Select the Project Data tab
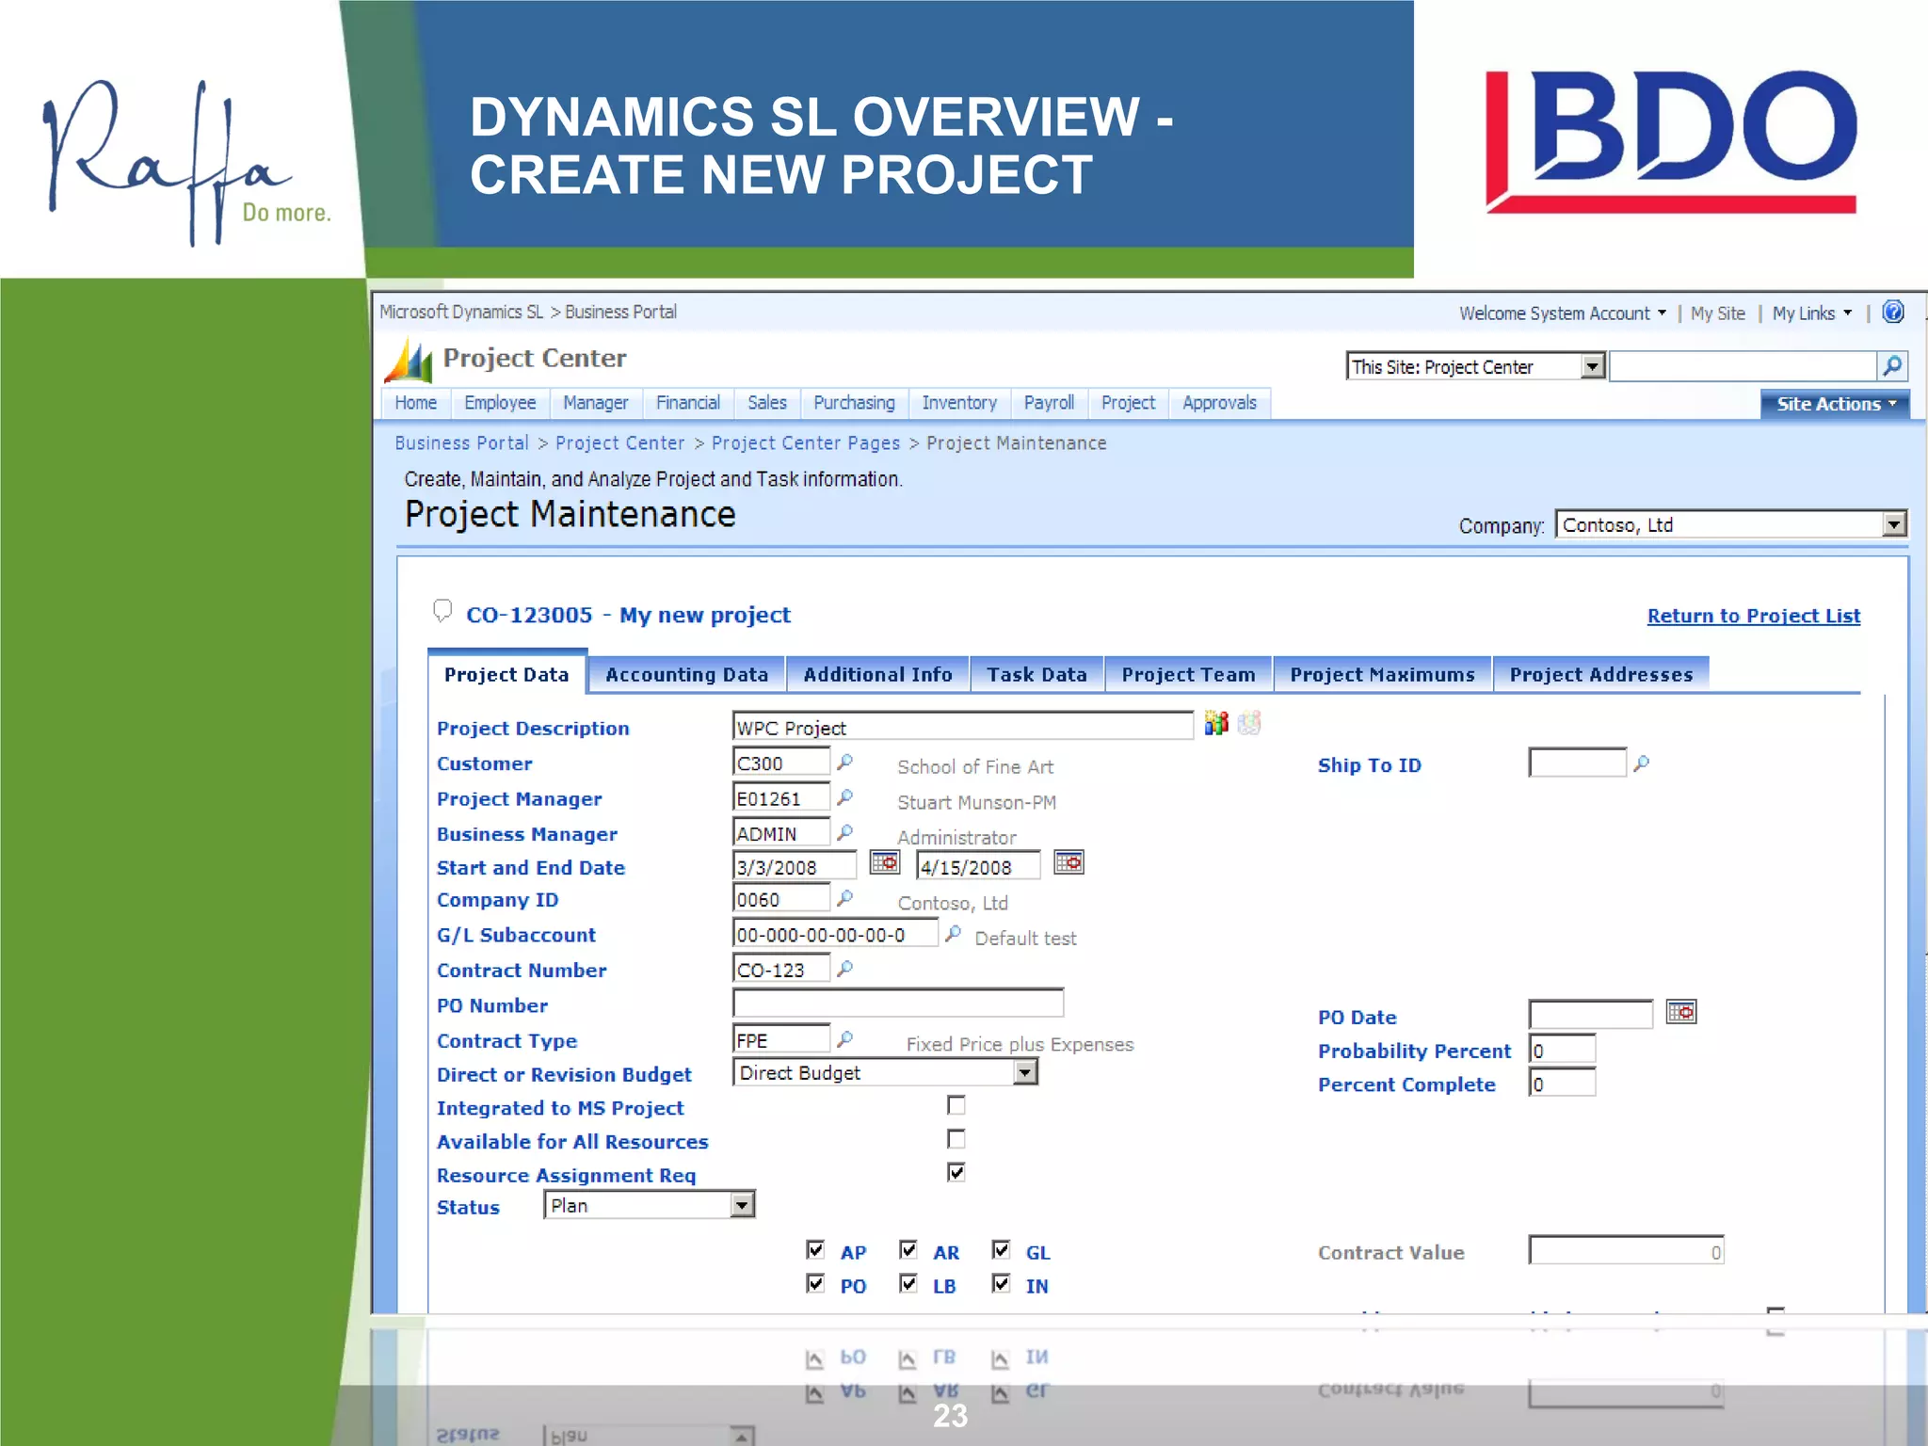Viewport: 1928px width, 1446px height. [506, 674]
